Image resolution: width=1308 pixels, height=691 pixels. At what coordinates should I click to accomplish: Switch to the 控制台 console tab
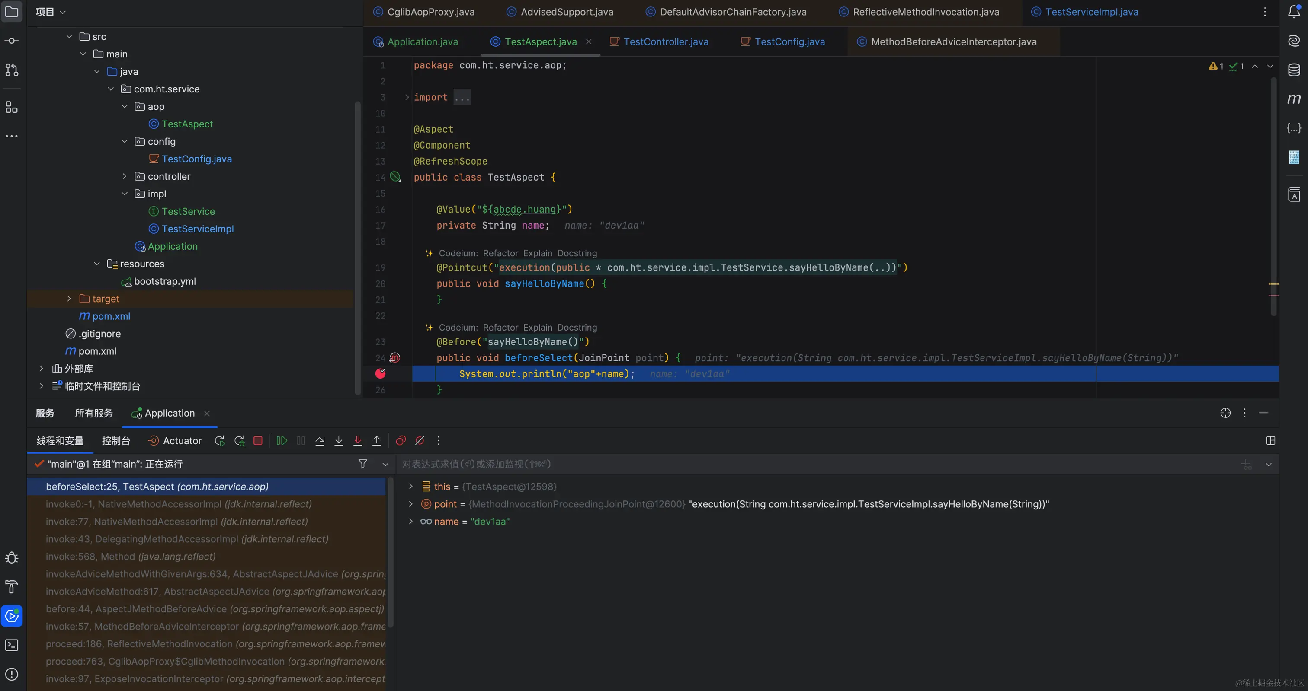(116, 440)
